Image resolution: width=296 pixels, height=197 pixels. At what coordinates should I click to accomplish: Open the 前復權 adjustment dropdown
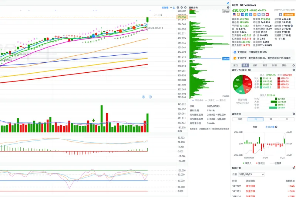(x=167, y=7)
